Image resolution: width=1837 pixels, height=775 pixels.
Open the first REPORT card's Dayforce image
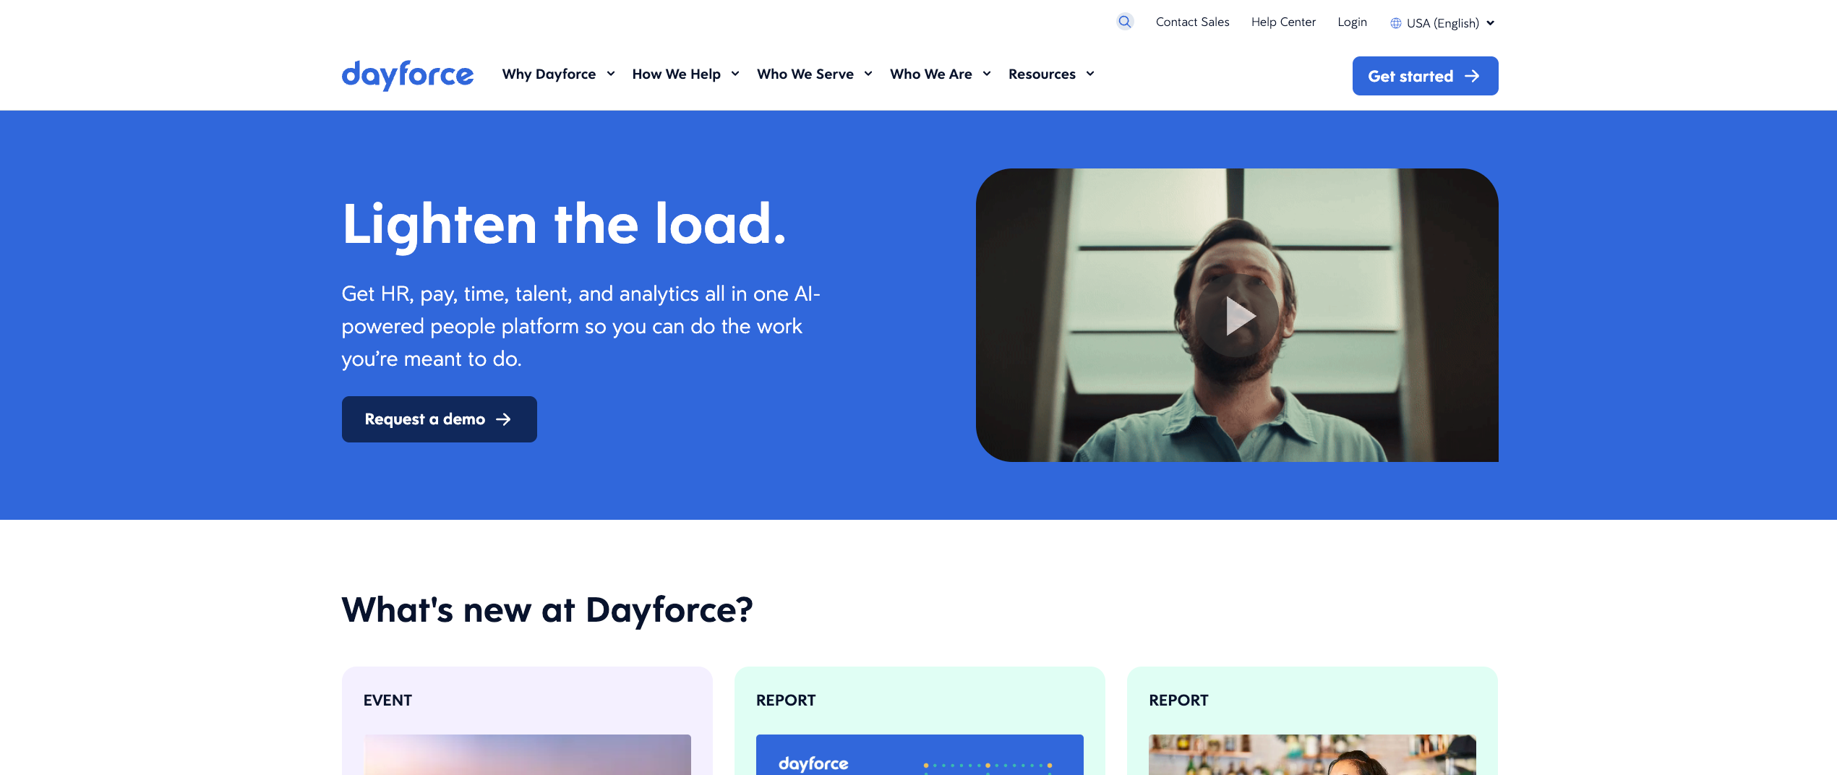click(920, 755)
